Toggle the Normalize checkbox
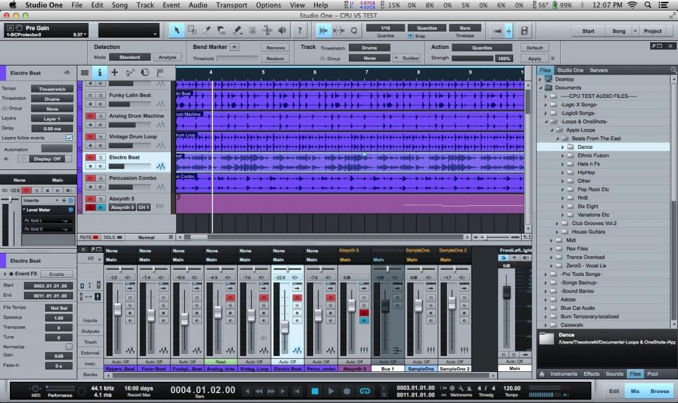 tap(69, 346)
